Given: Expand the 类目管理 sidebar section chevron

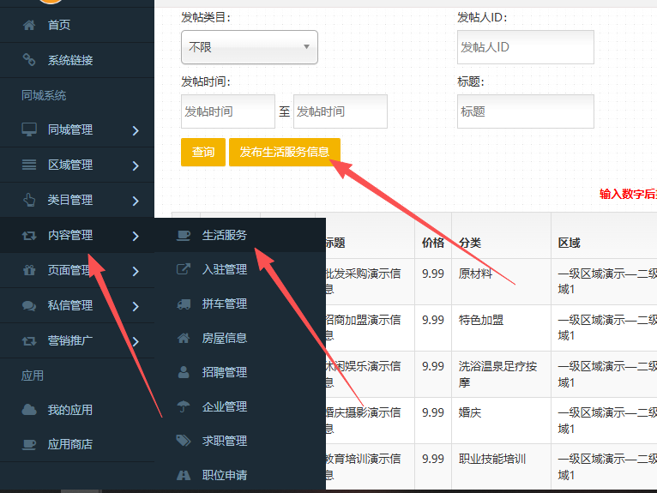Looking at the screenshot, I should [x=136, y=201].
